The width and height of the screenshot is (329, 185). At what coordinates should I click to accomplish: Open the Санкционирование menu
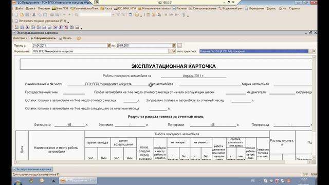[203, 8]
